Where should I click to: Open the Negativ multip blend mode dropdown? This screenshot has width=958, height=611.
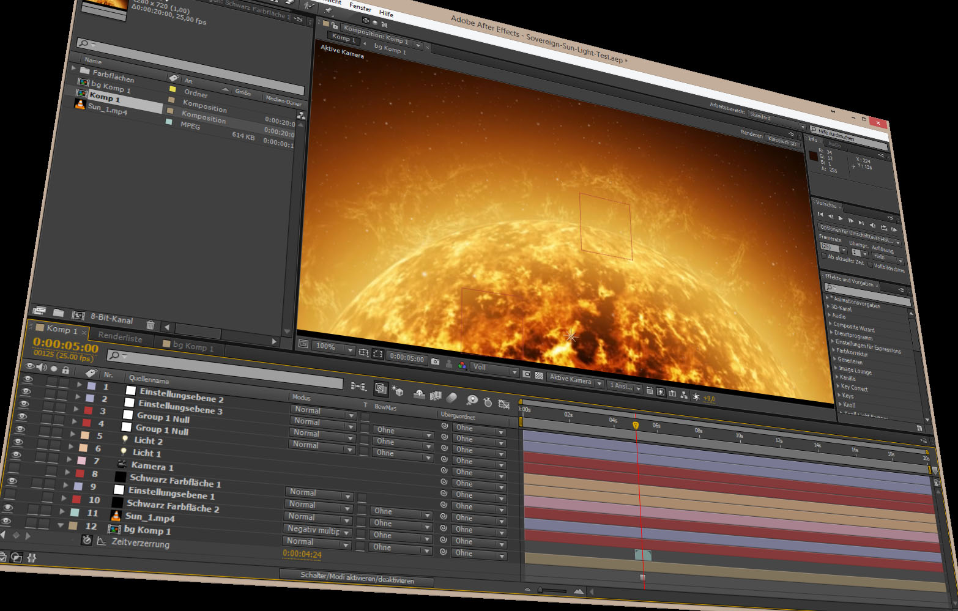(x=318, y=530)
